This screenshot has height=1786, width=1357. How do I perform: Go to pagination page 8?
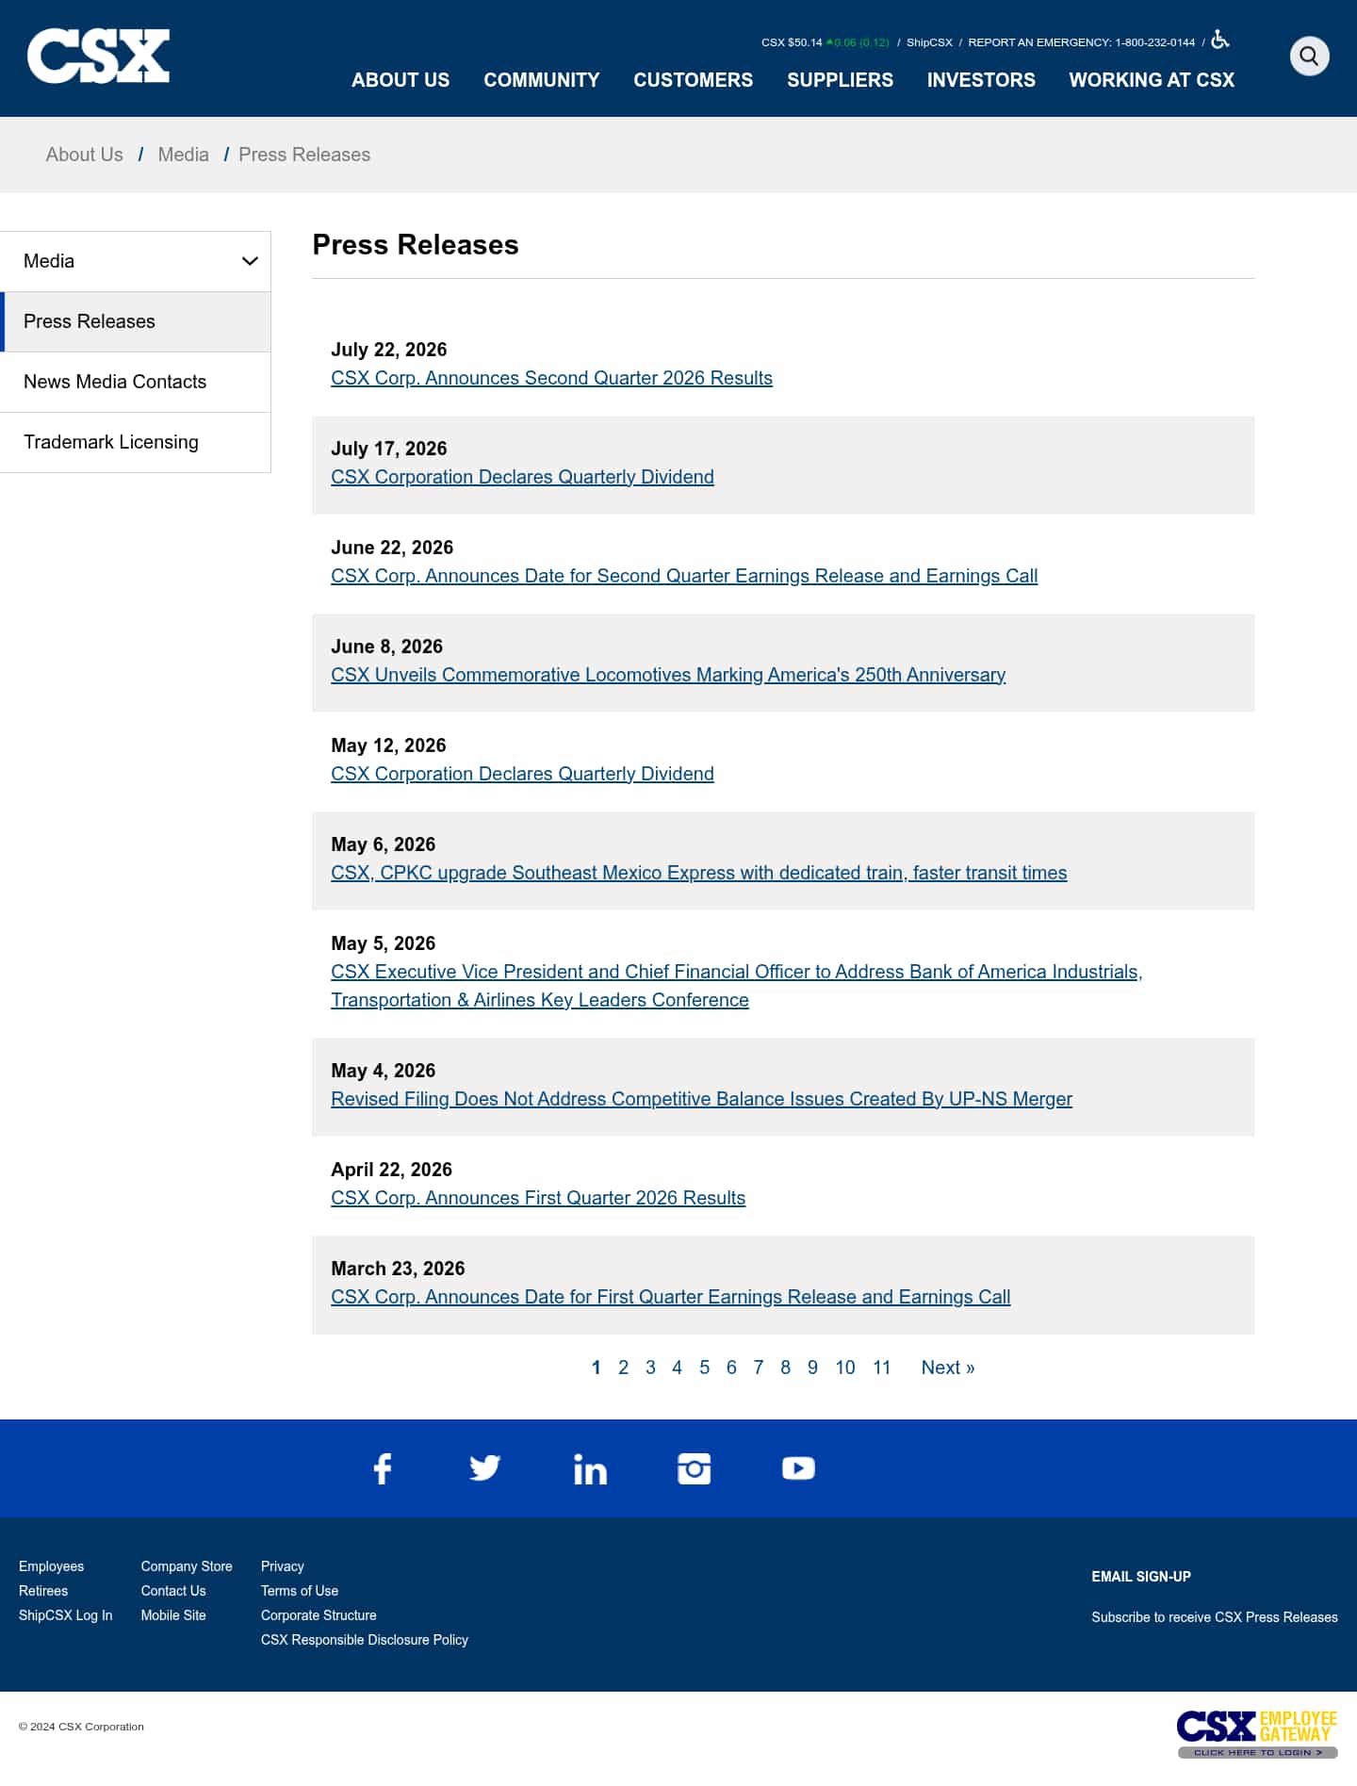[785, 1368]
